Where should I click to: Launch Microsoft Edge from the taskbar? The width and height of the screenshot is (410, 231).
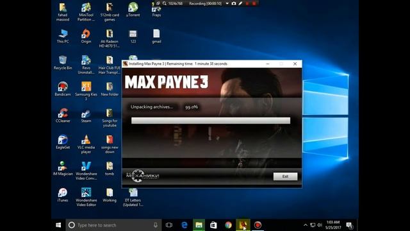[x=184, y=225]
